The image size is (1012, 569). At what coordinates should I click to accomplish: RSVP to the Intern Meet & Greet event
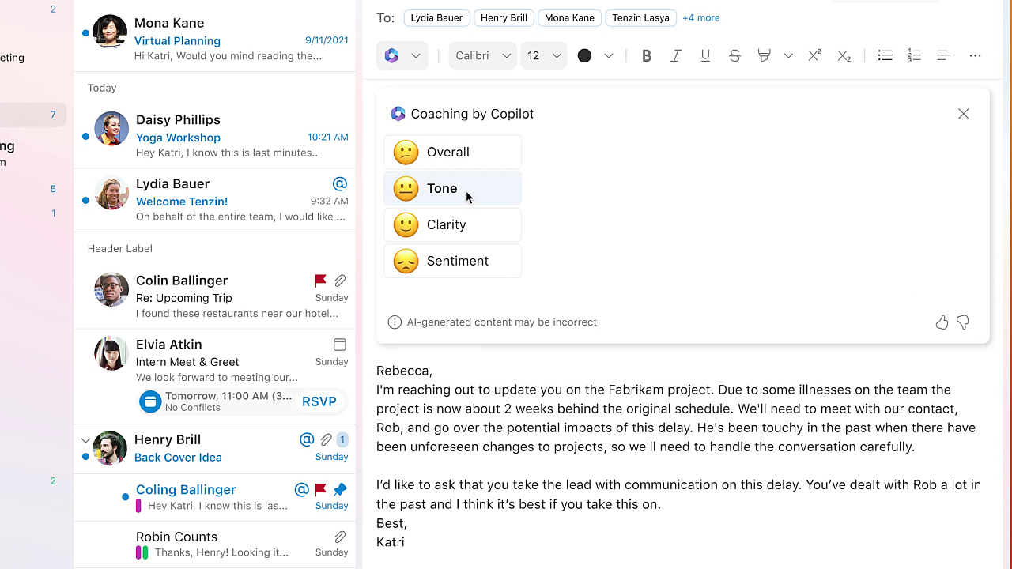(x=319, y=401)
